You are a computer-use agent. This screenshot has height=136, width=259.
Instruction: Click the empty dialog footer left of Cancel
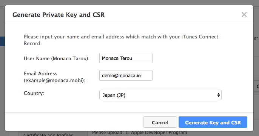tap(74, 122)
